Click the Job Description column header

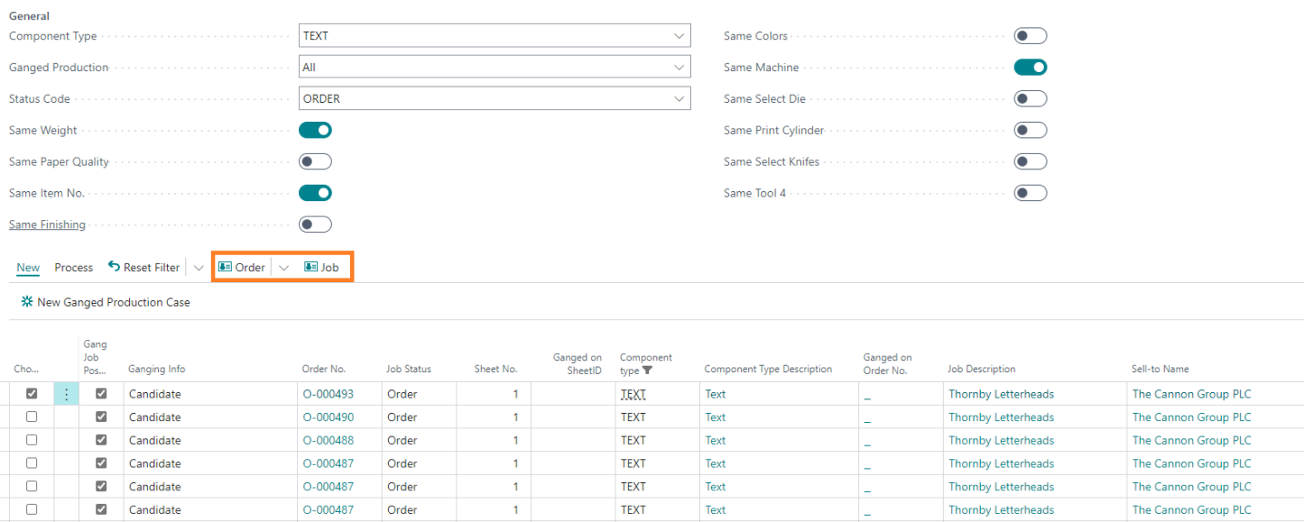[x=982, y=369]
